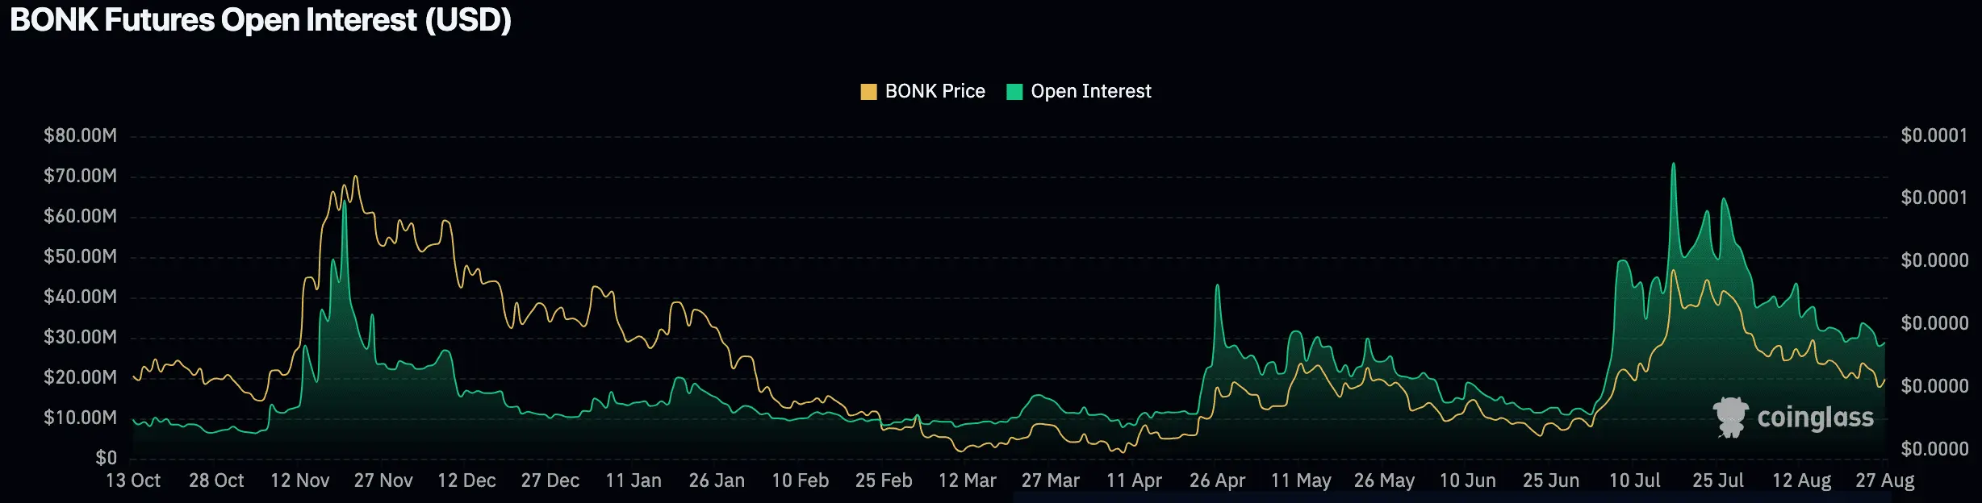
Task: Click the green Open Interest legend swatch
Action: tap(1014, 92)
